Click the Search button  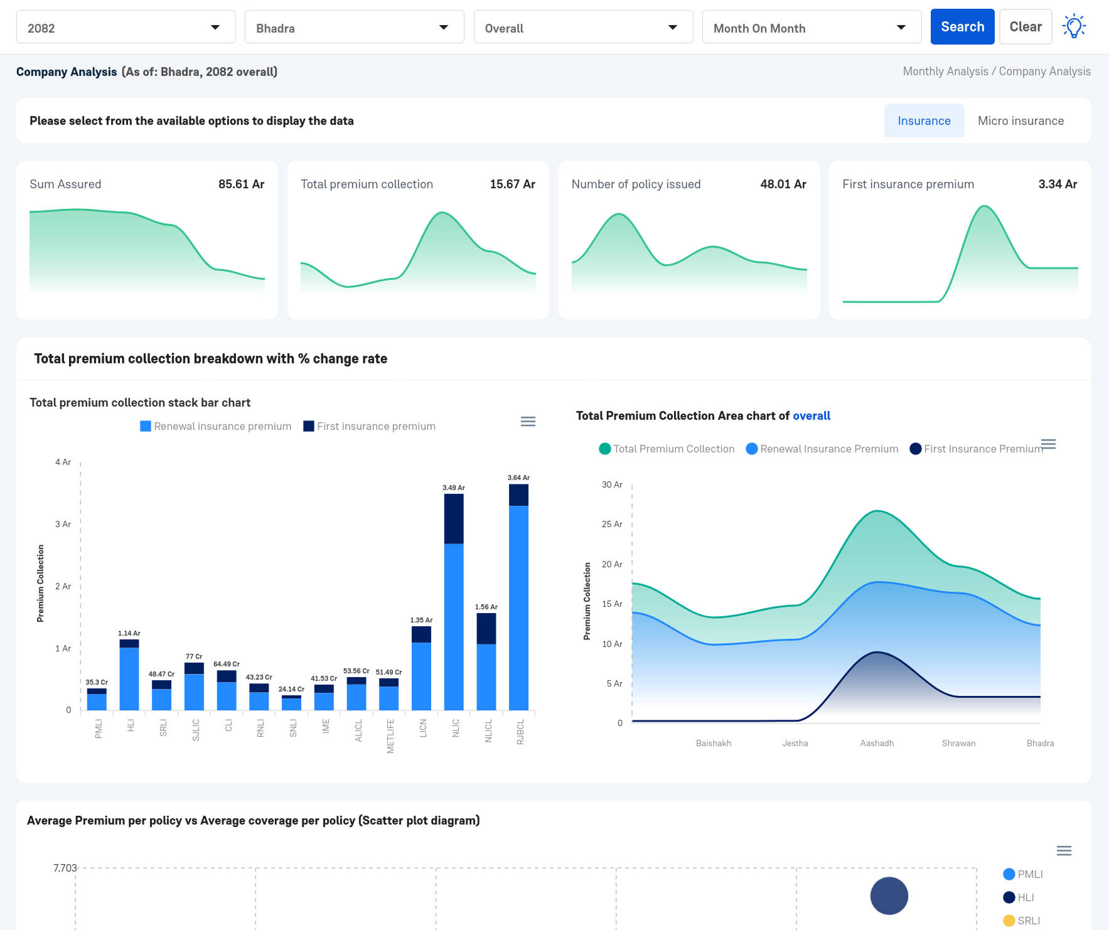click(x=962, y=26)
